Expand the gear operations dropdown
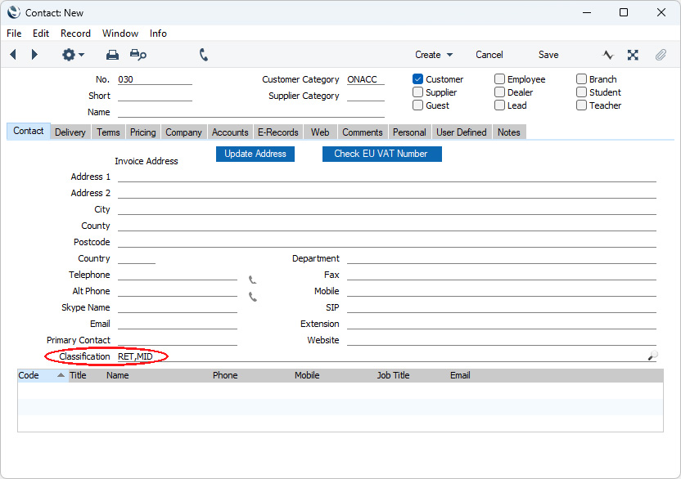 [x=73, y=55]
